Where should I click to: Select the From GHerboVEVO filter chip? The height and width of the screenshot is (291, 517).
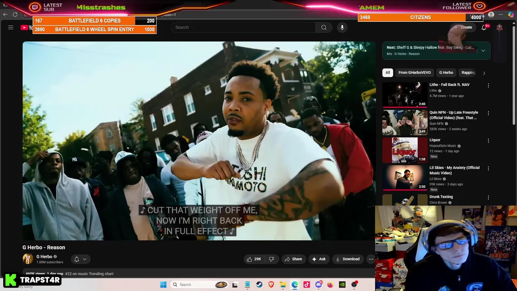coord(414,73)
